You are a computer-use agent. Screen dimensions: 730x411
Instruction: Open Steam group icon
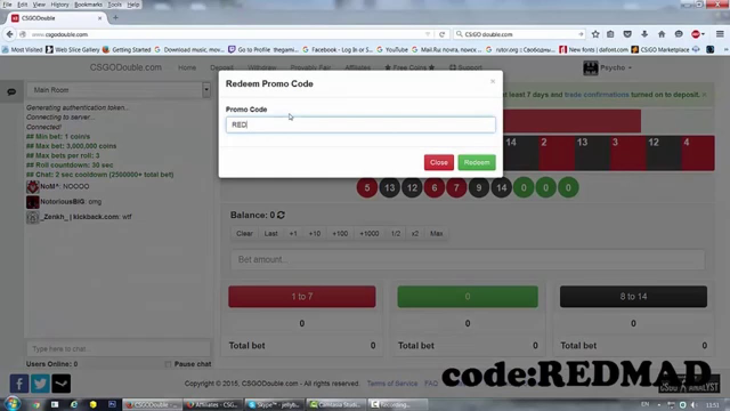point(61,384)
